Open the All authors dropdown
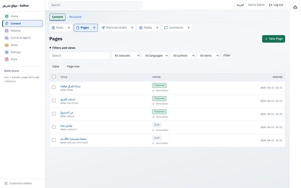 183,56
